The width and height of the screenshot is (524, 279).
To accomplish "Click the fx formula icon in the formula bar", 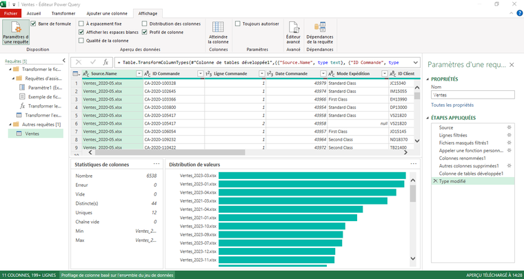I will (105, 62).
